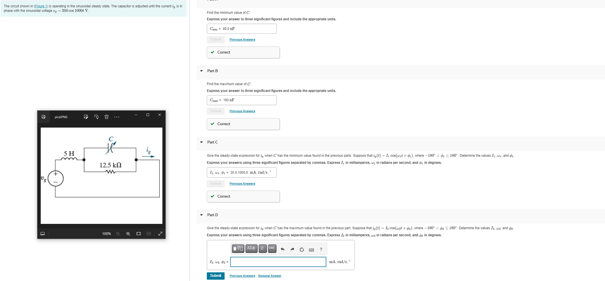
Task: Click the edit image icon in the photo viewer
Action: pos(86,117)
